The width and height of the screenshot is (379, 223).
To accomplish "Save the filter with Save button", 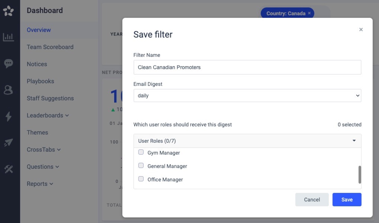I will [347, 200].
